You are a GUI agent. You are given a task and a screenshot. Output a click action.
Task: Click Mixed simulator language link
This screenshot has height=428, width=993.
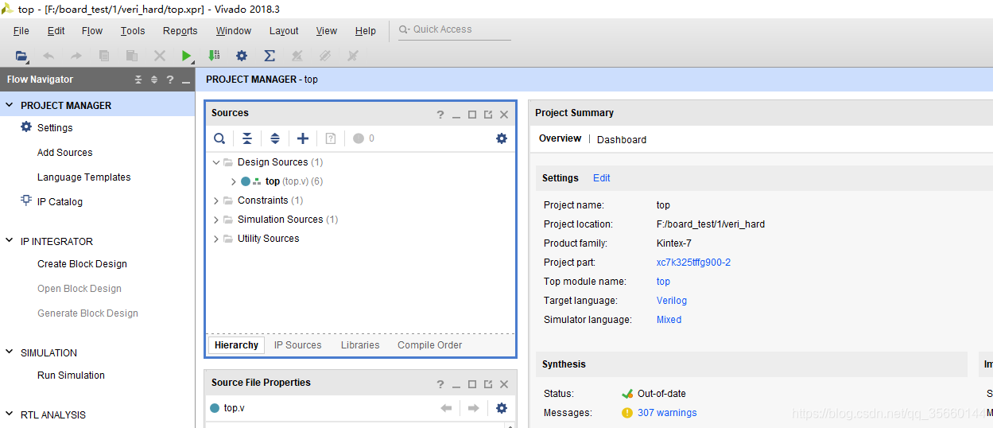point(669,320)
